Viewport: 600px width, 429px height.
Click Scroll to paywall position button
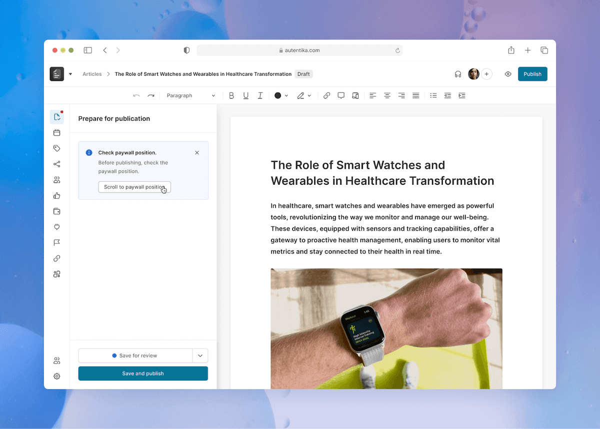point(134,187)
